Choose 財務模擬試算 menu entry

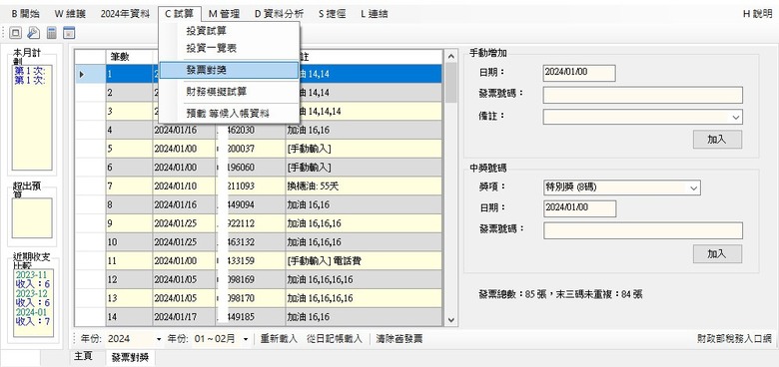(x=229, y=92)
